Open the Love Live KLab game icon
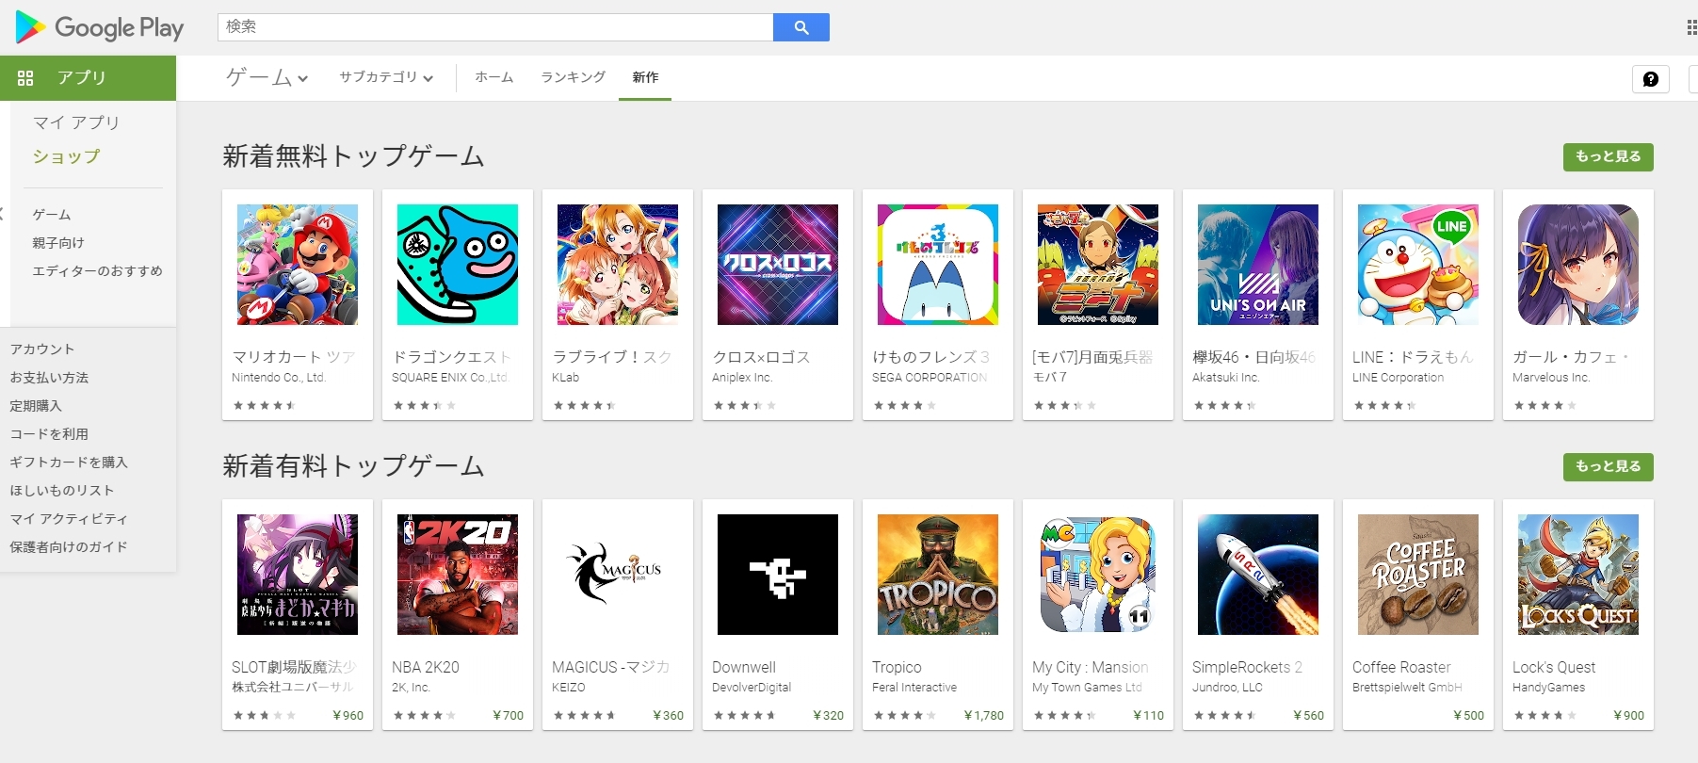The image size is (1698, 763). click(618, 265)
